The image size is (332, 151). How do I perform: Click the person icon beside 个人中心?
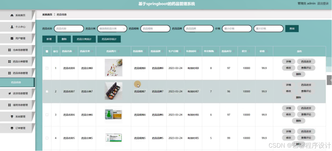coord(12,27)
